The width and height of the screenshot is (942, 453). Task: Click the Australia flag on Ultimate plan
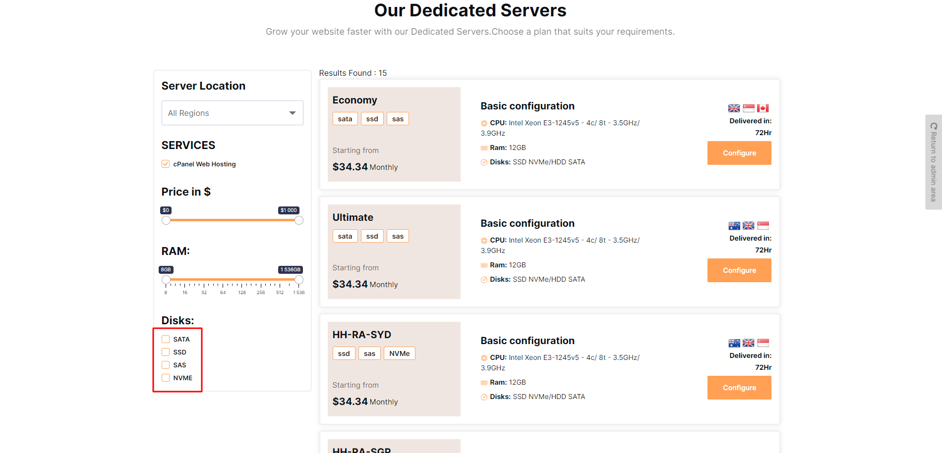[x=734, y=226]
